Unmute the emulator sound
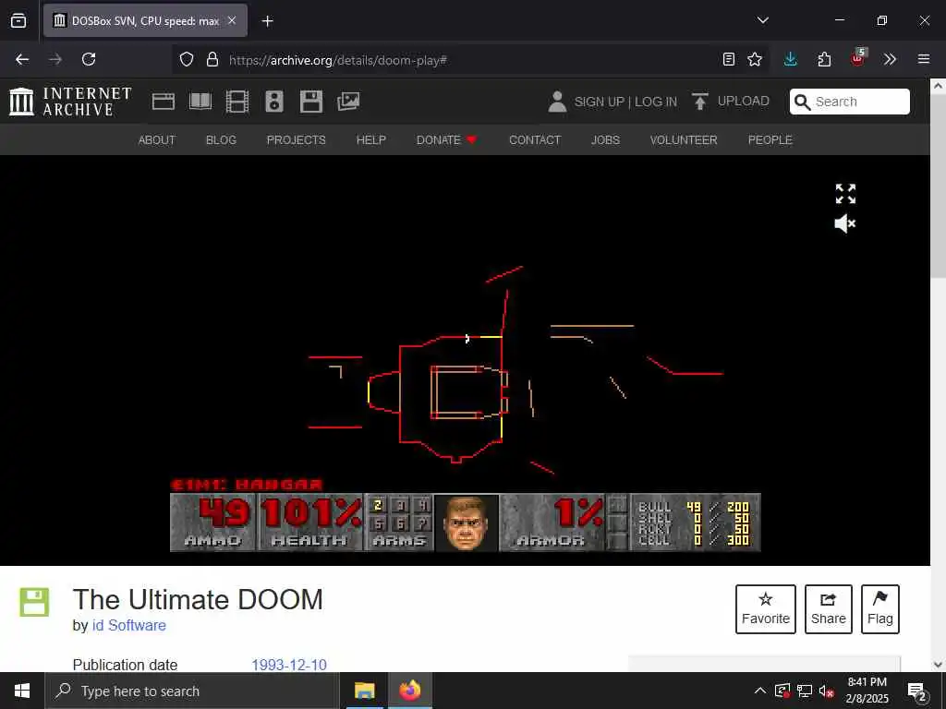The width and height of the screenshot is (946, 709). (x=845, y=223)
